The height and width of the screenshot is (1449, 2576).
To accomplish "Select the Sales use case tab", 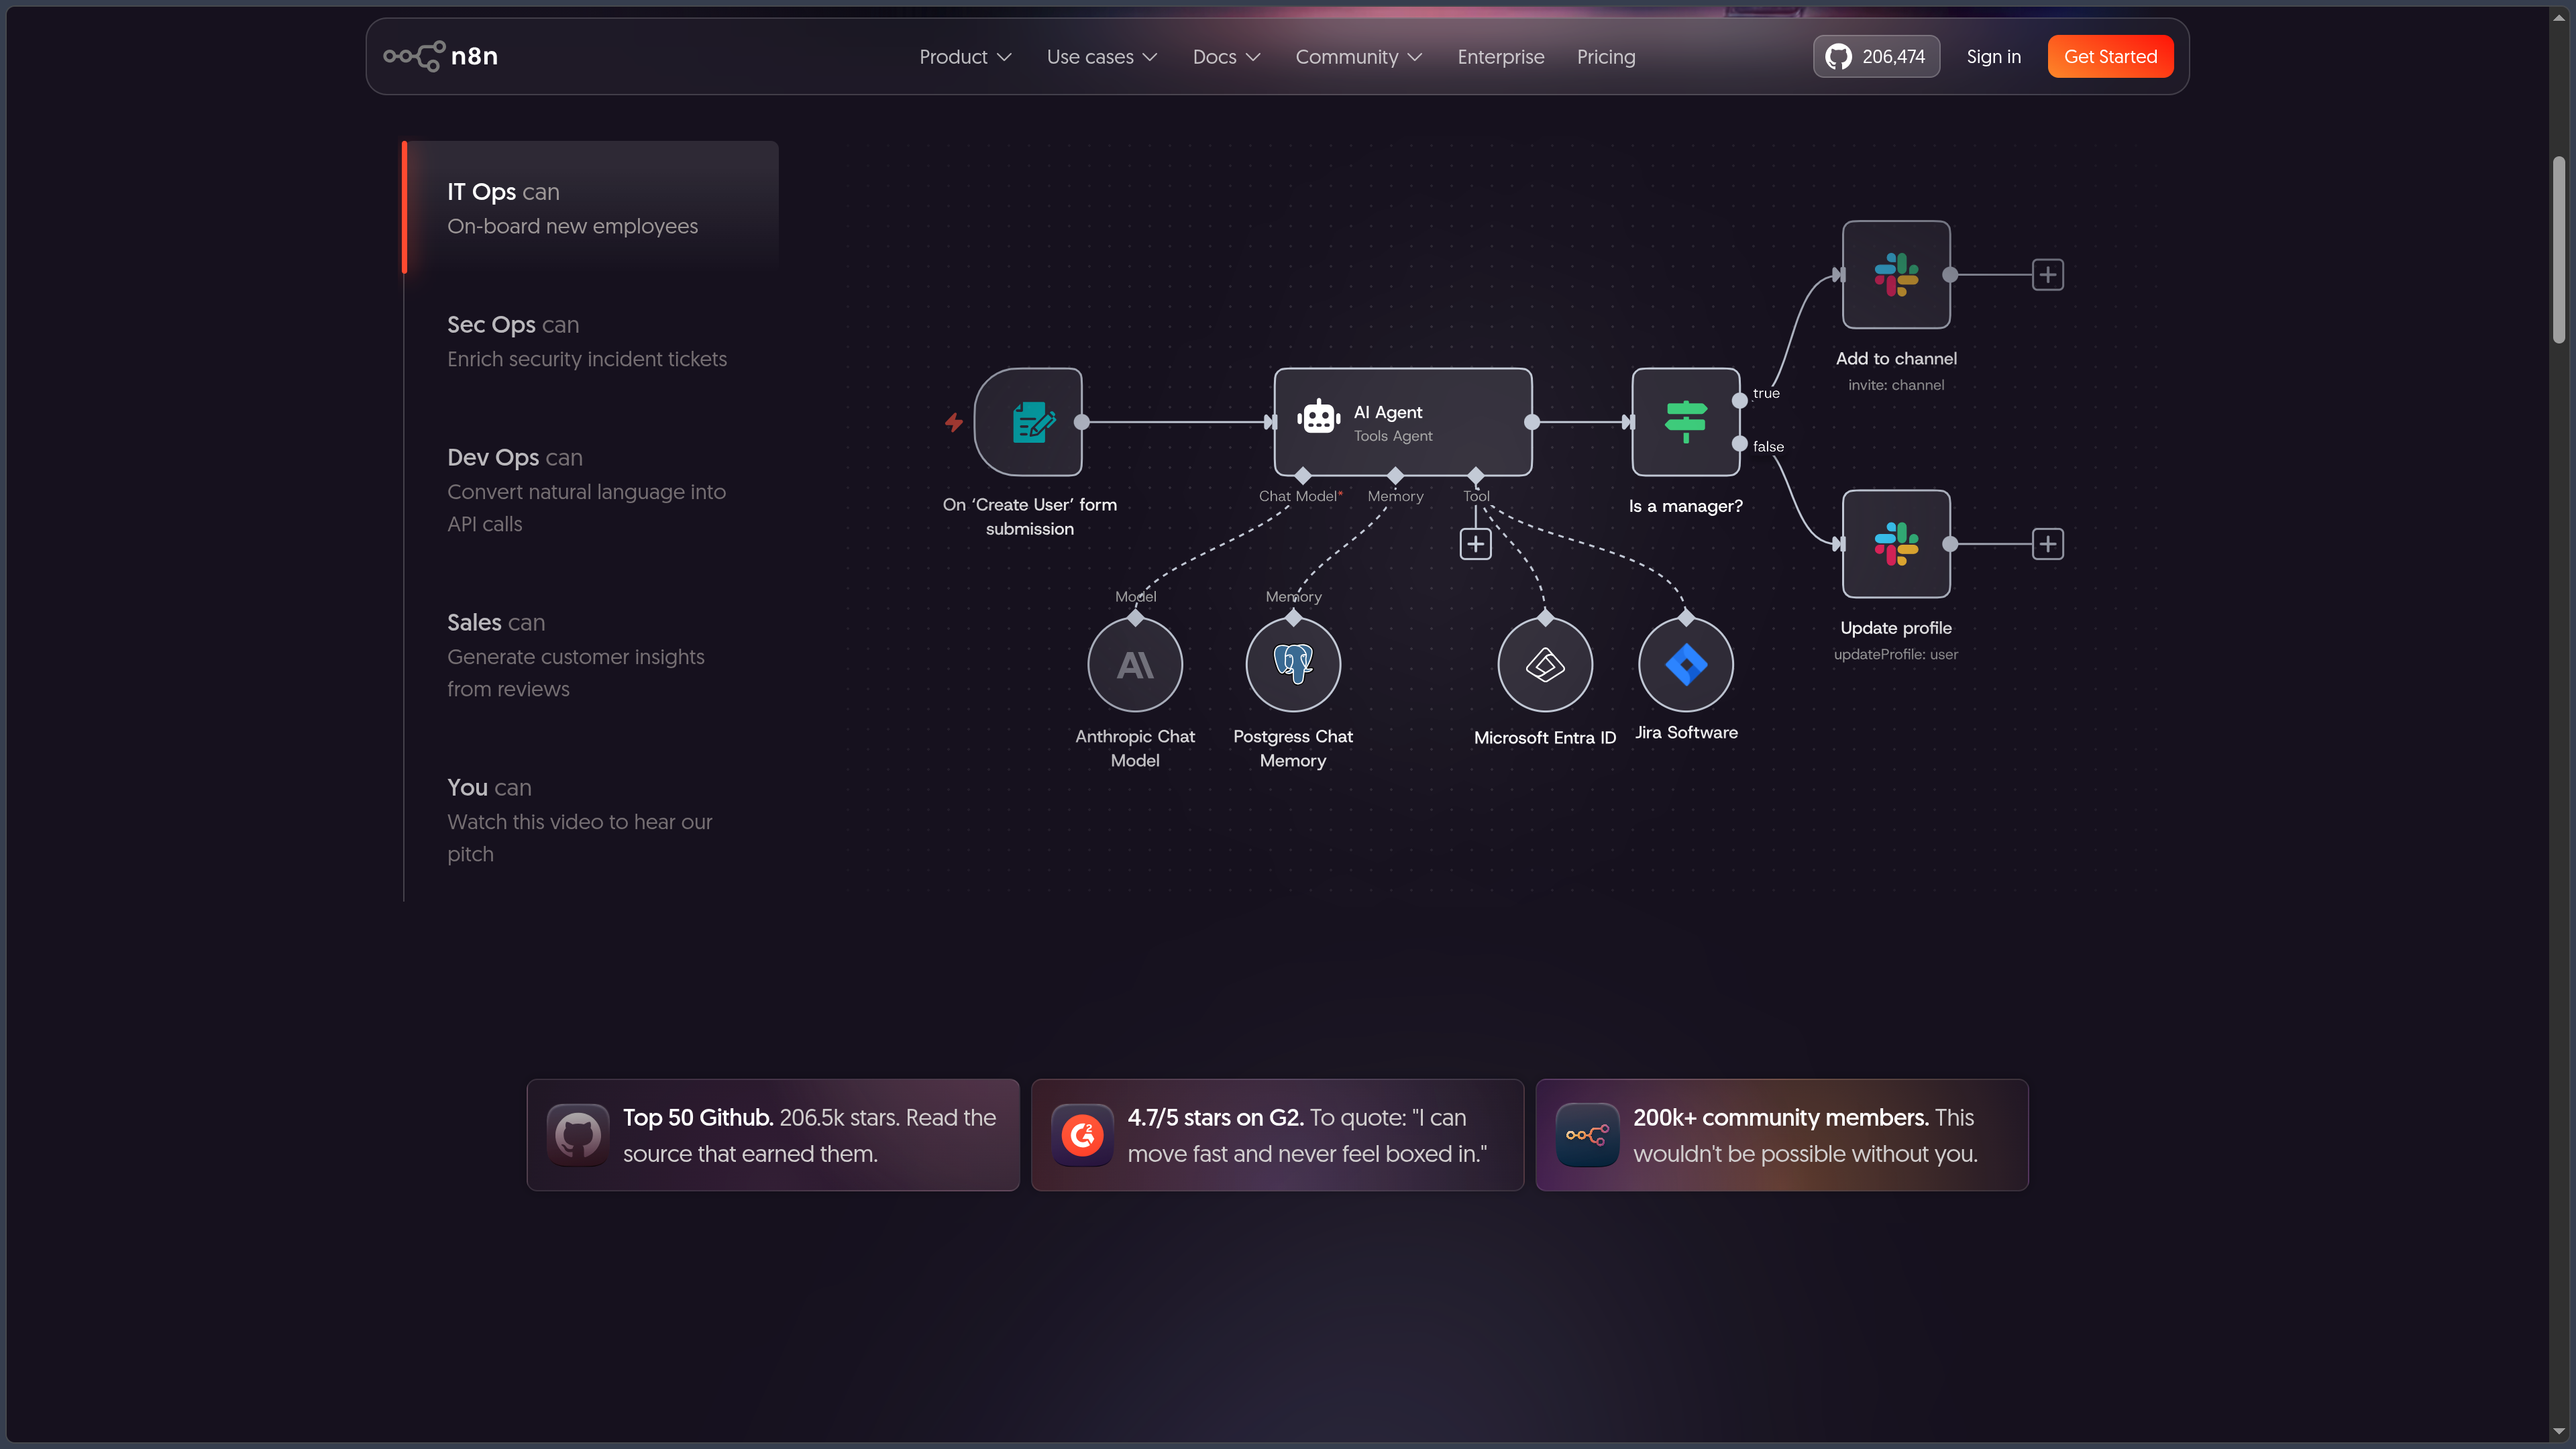I will tap(590, 655).
